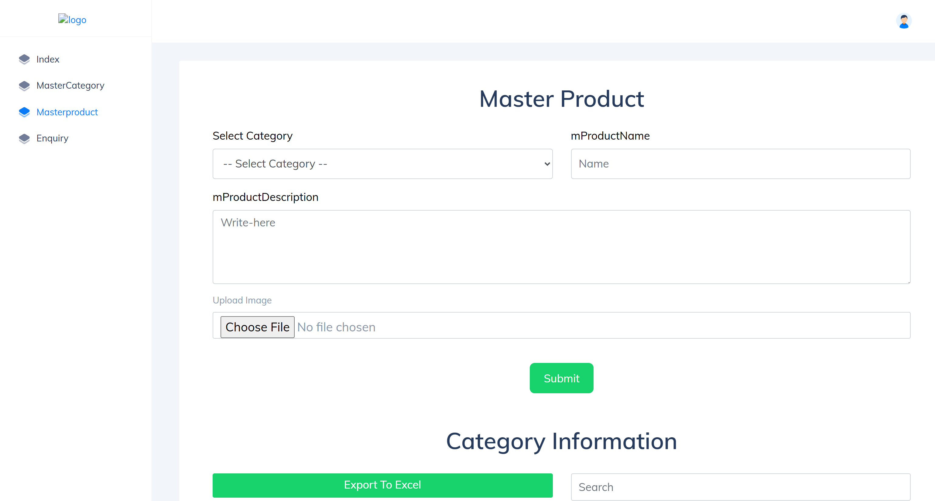
Task: Click the Index layers icon in sidebar
Action: pos(24,59)
